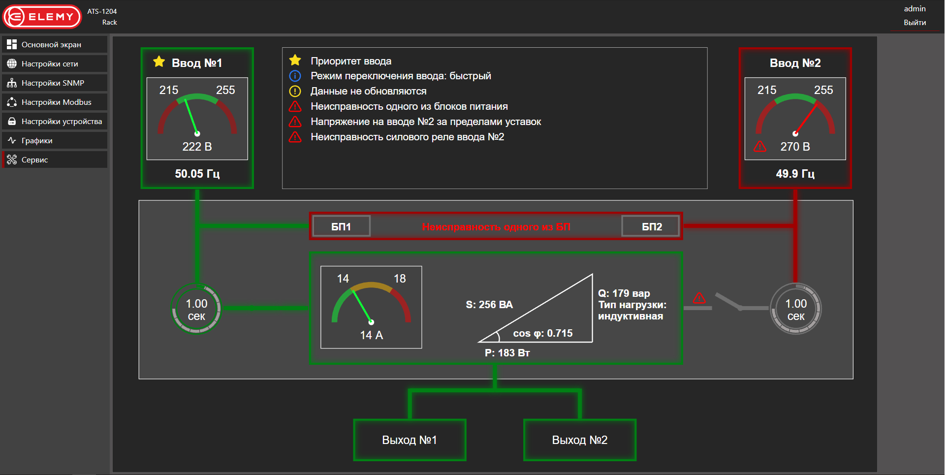Open Настройки сети menu item
Viewport: 945px width, 475px height.
[55, 63]
